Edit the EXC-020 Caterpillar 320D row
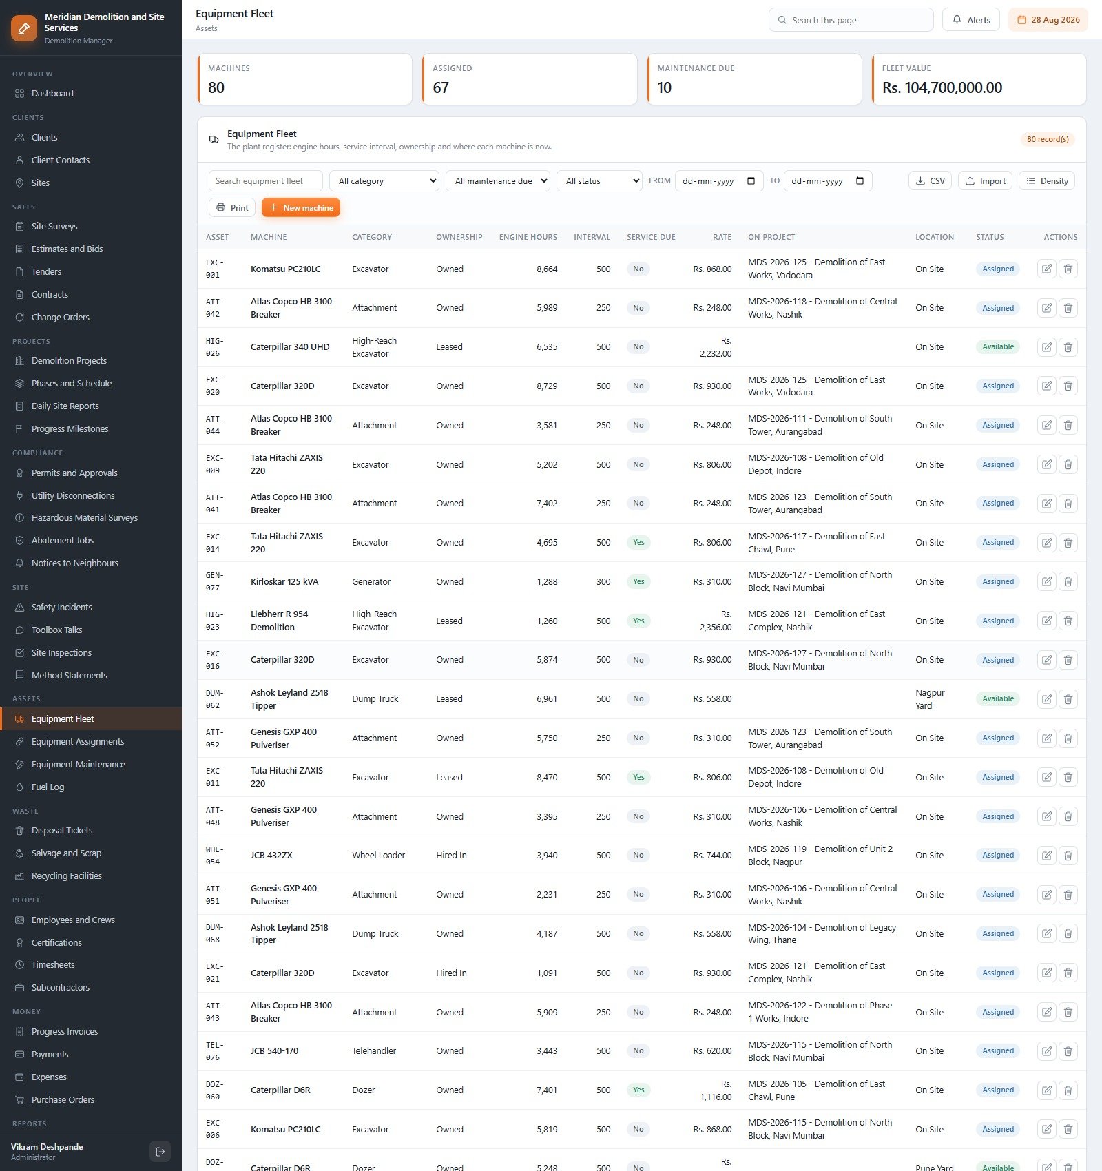The width and height of the screenshot is (1102, 1171). (1046, 386)
